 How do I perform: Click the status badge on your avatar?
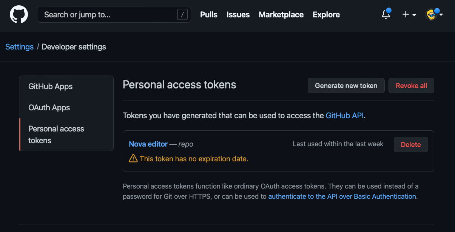(x=437, y=11)
